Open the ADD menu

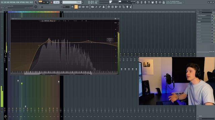(x=8, y=2)
